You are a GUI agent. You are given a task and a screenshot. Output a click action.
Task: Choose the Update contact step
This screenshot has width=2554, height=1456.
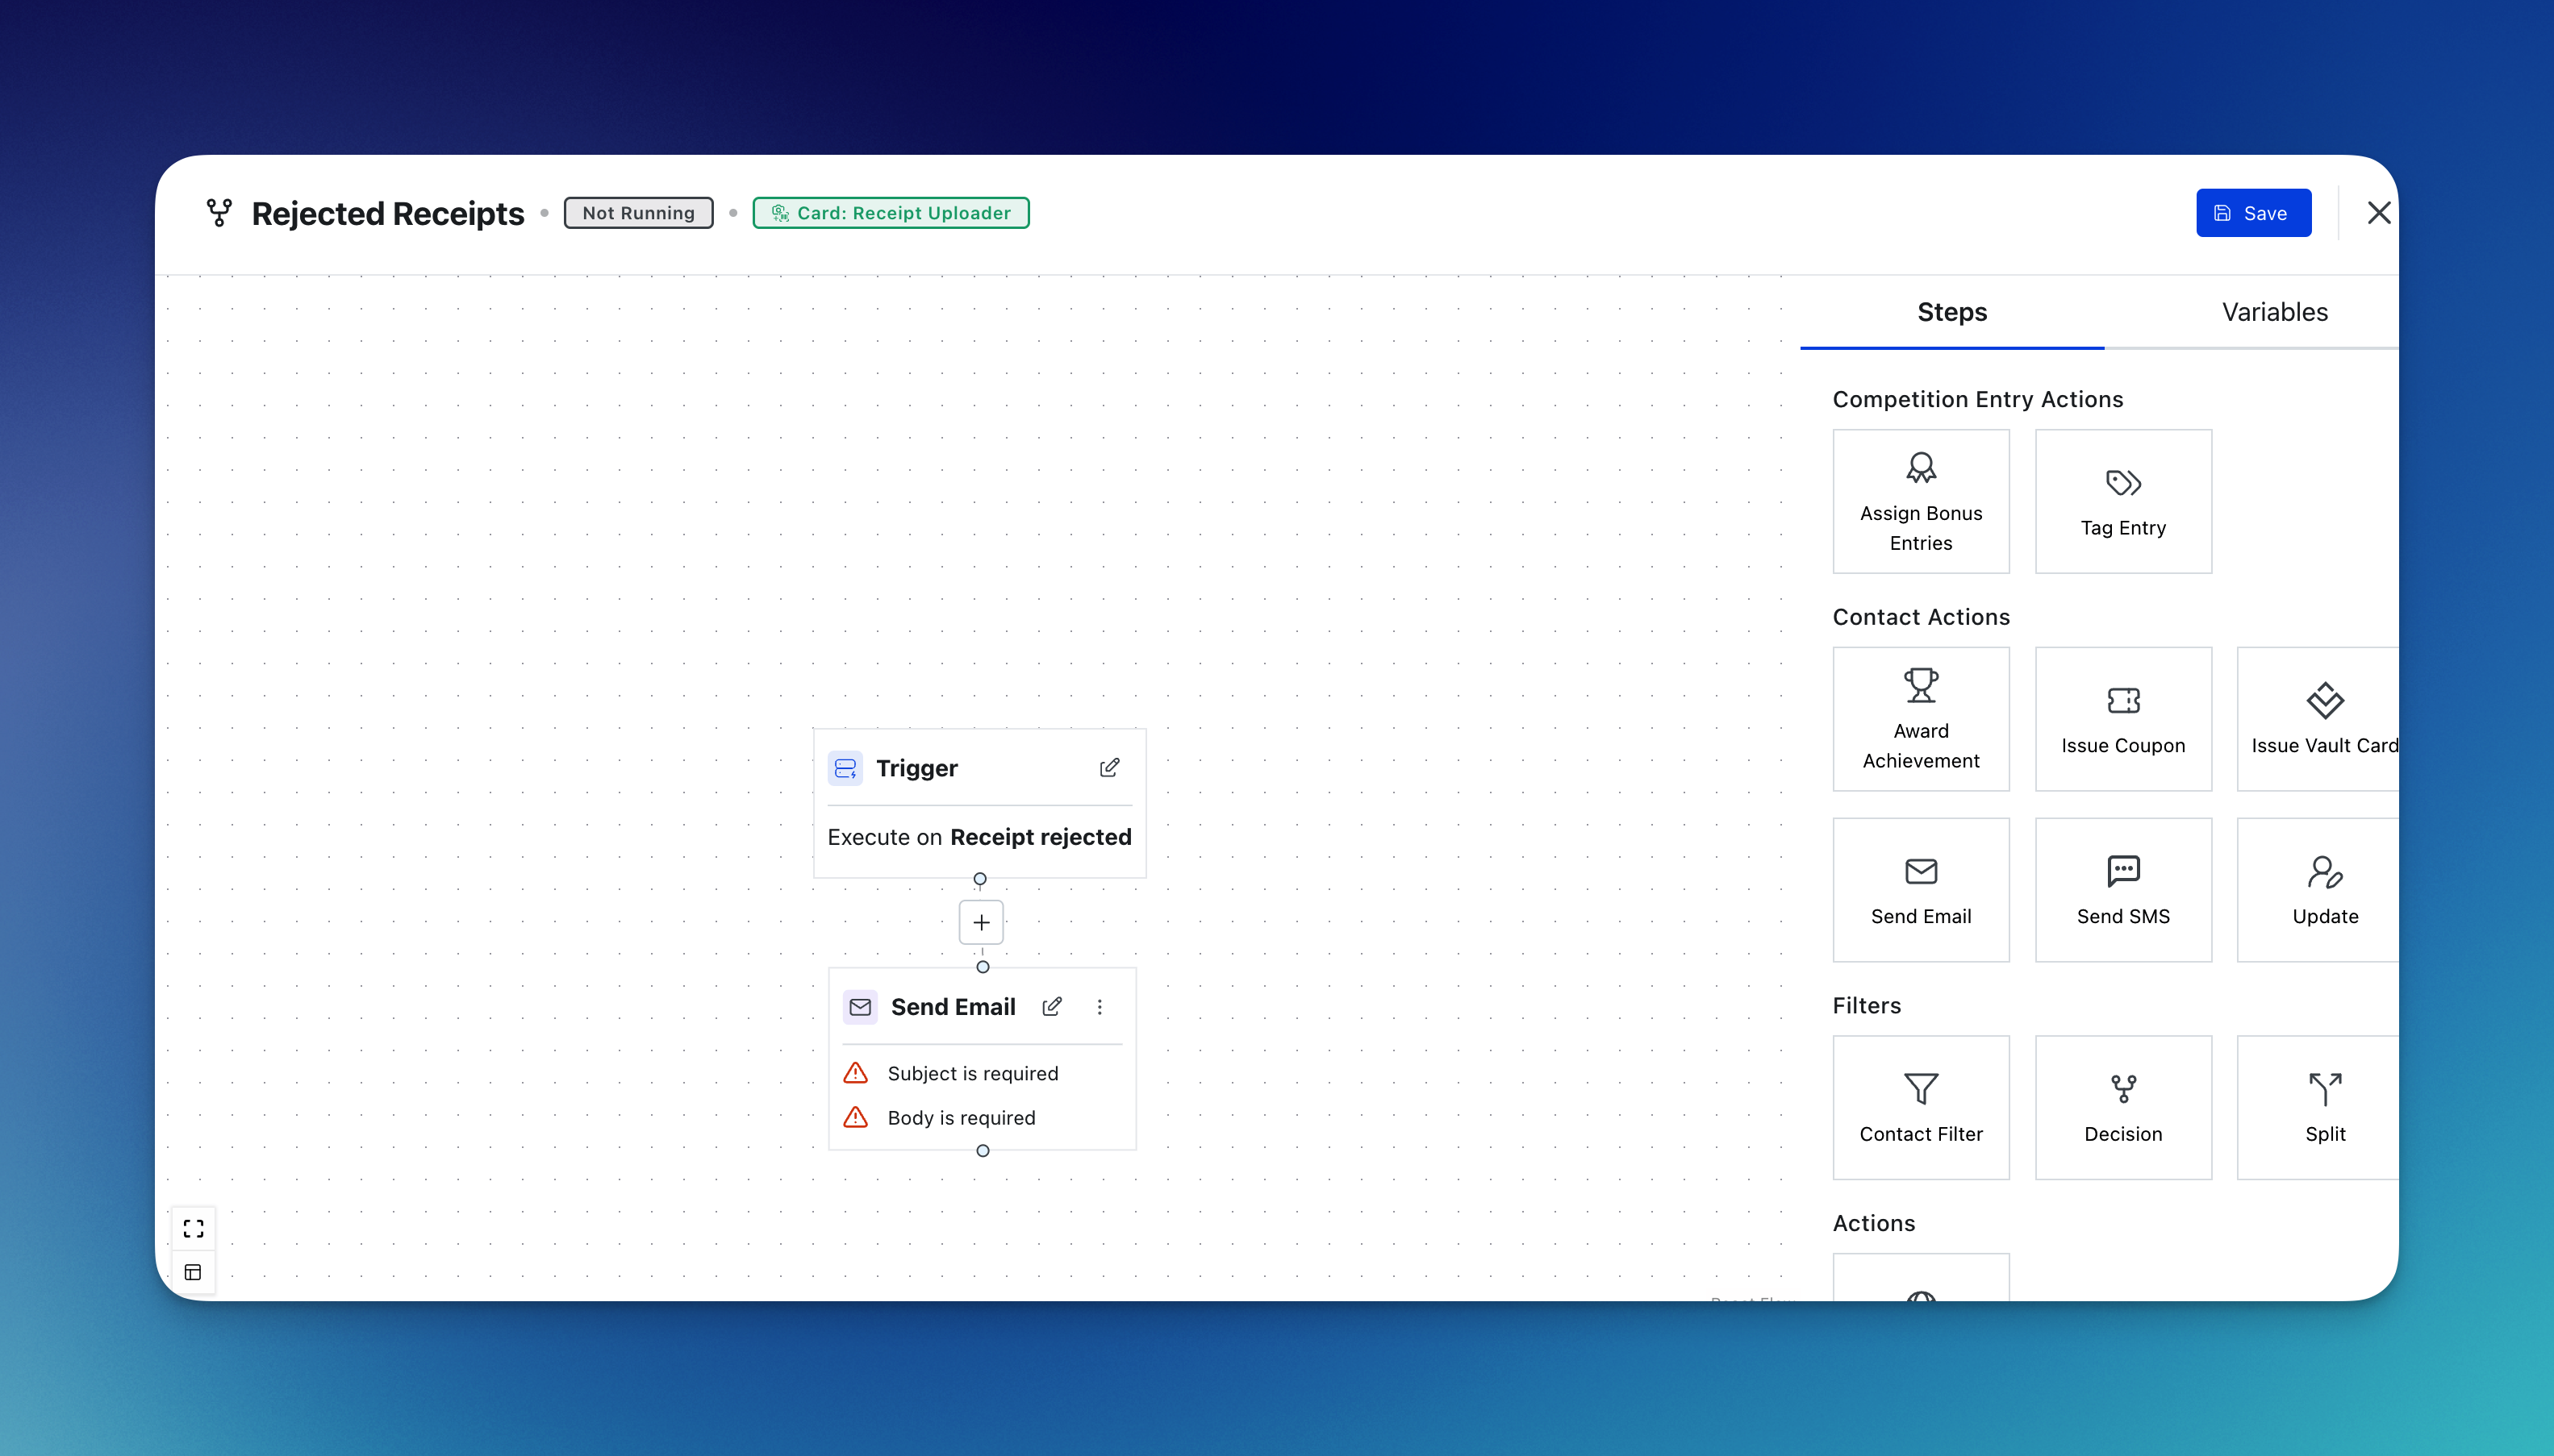click(2323, 889)
